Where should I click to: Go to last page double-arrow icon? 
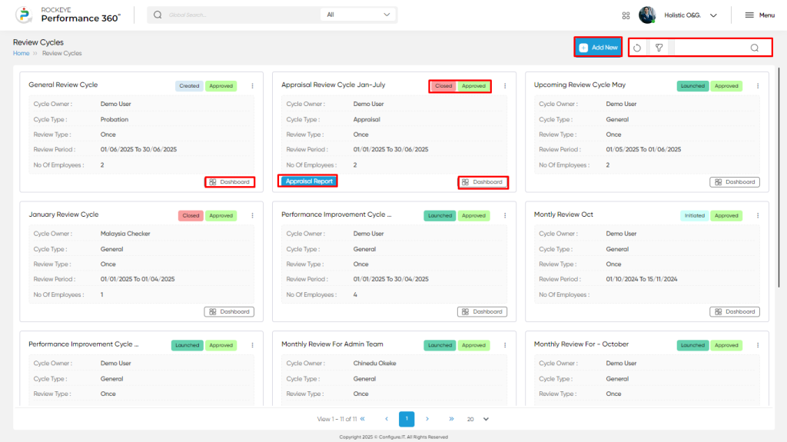(x=451, y=419)
